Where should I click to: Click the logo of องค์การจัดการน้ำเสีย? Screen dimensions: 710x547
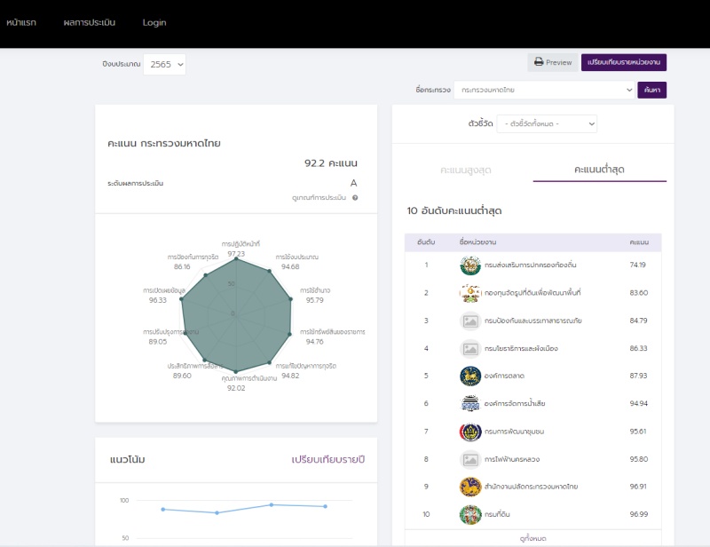pos(469,404)
